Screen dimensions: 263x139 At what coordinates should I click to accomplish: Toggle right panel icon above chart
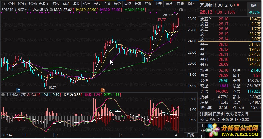(x=181, y=10)
